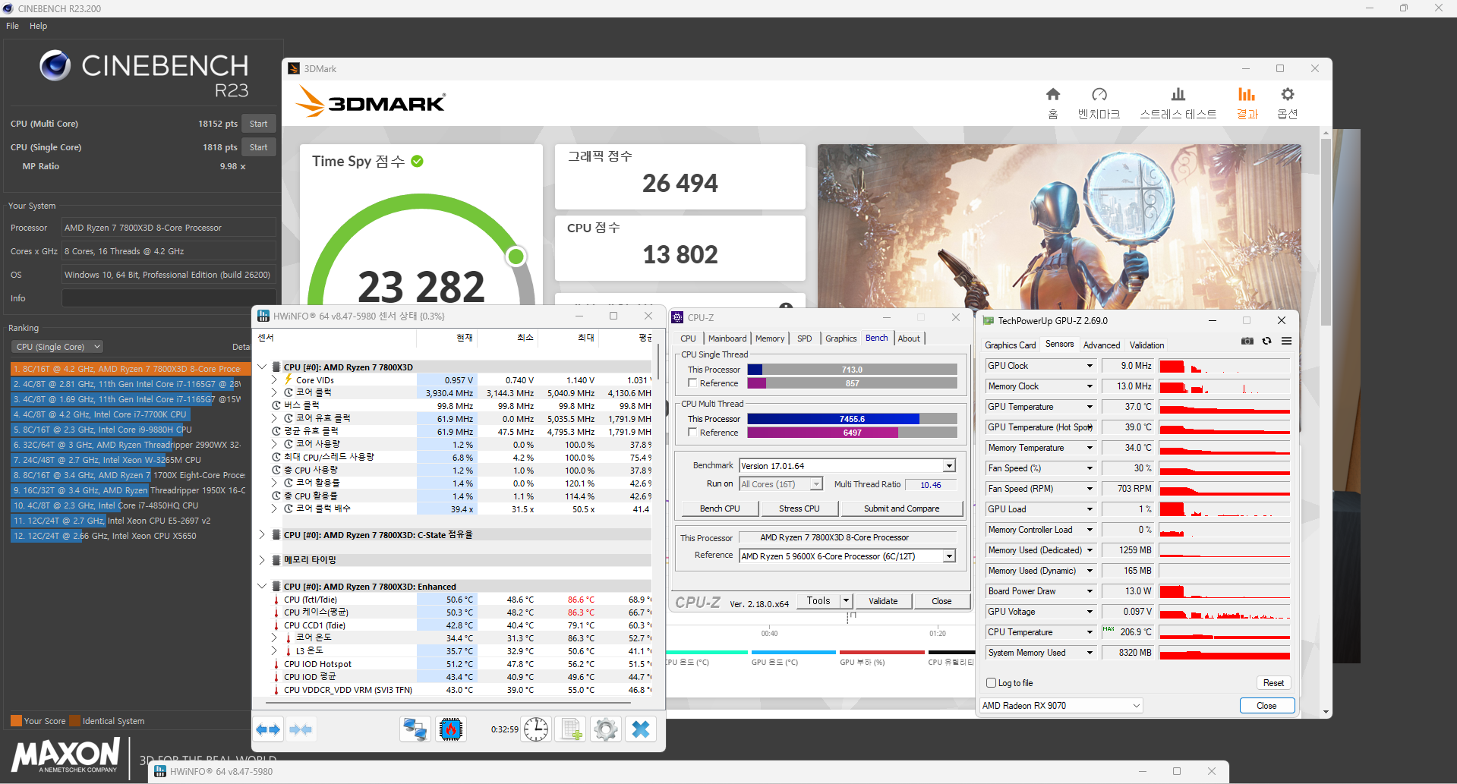Click the CPU-Z Bench CPU button
Viewport: 1457px width, 784px height.
[720, 508]
